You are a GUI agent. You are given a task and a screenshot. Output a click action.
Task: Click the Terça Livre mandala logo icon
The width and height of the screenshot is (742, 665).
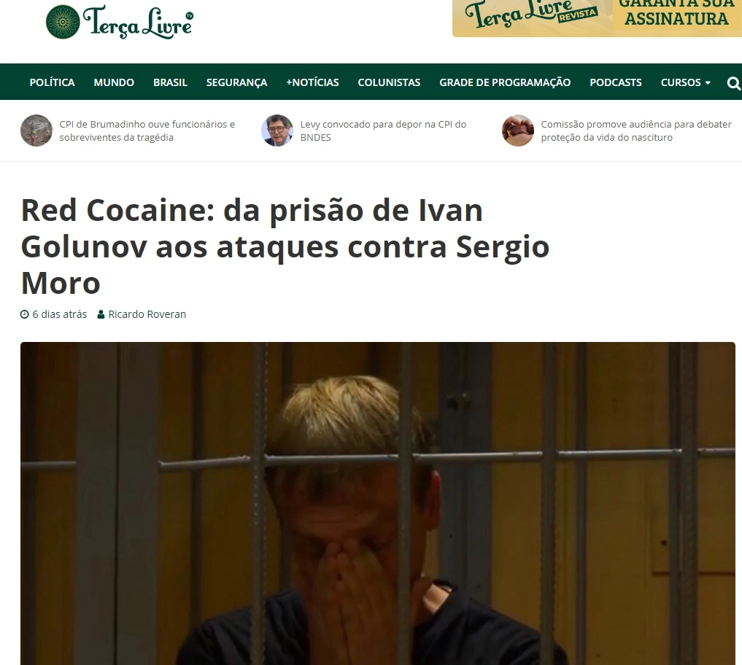pos(63,22)
